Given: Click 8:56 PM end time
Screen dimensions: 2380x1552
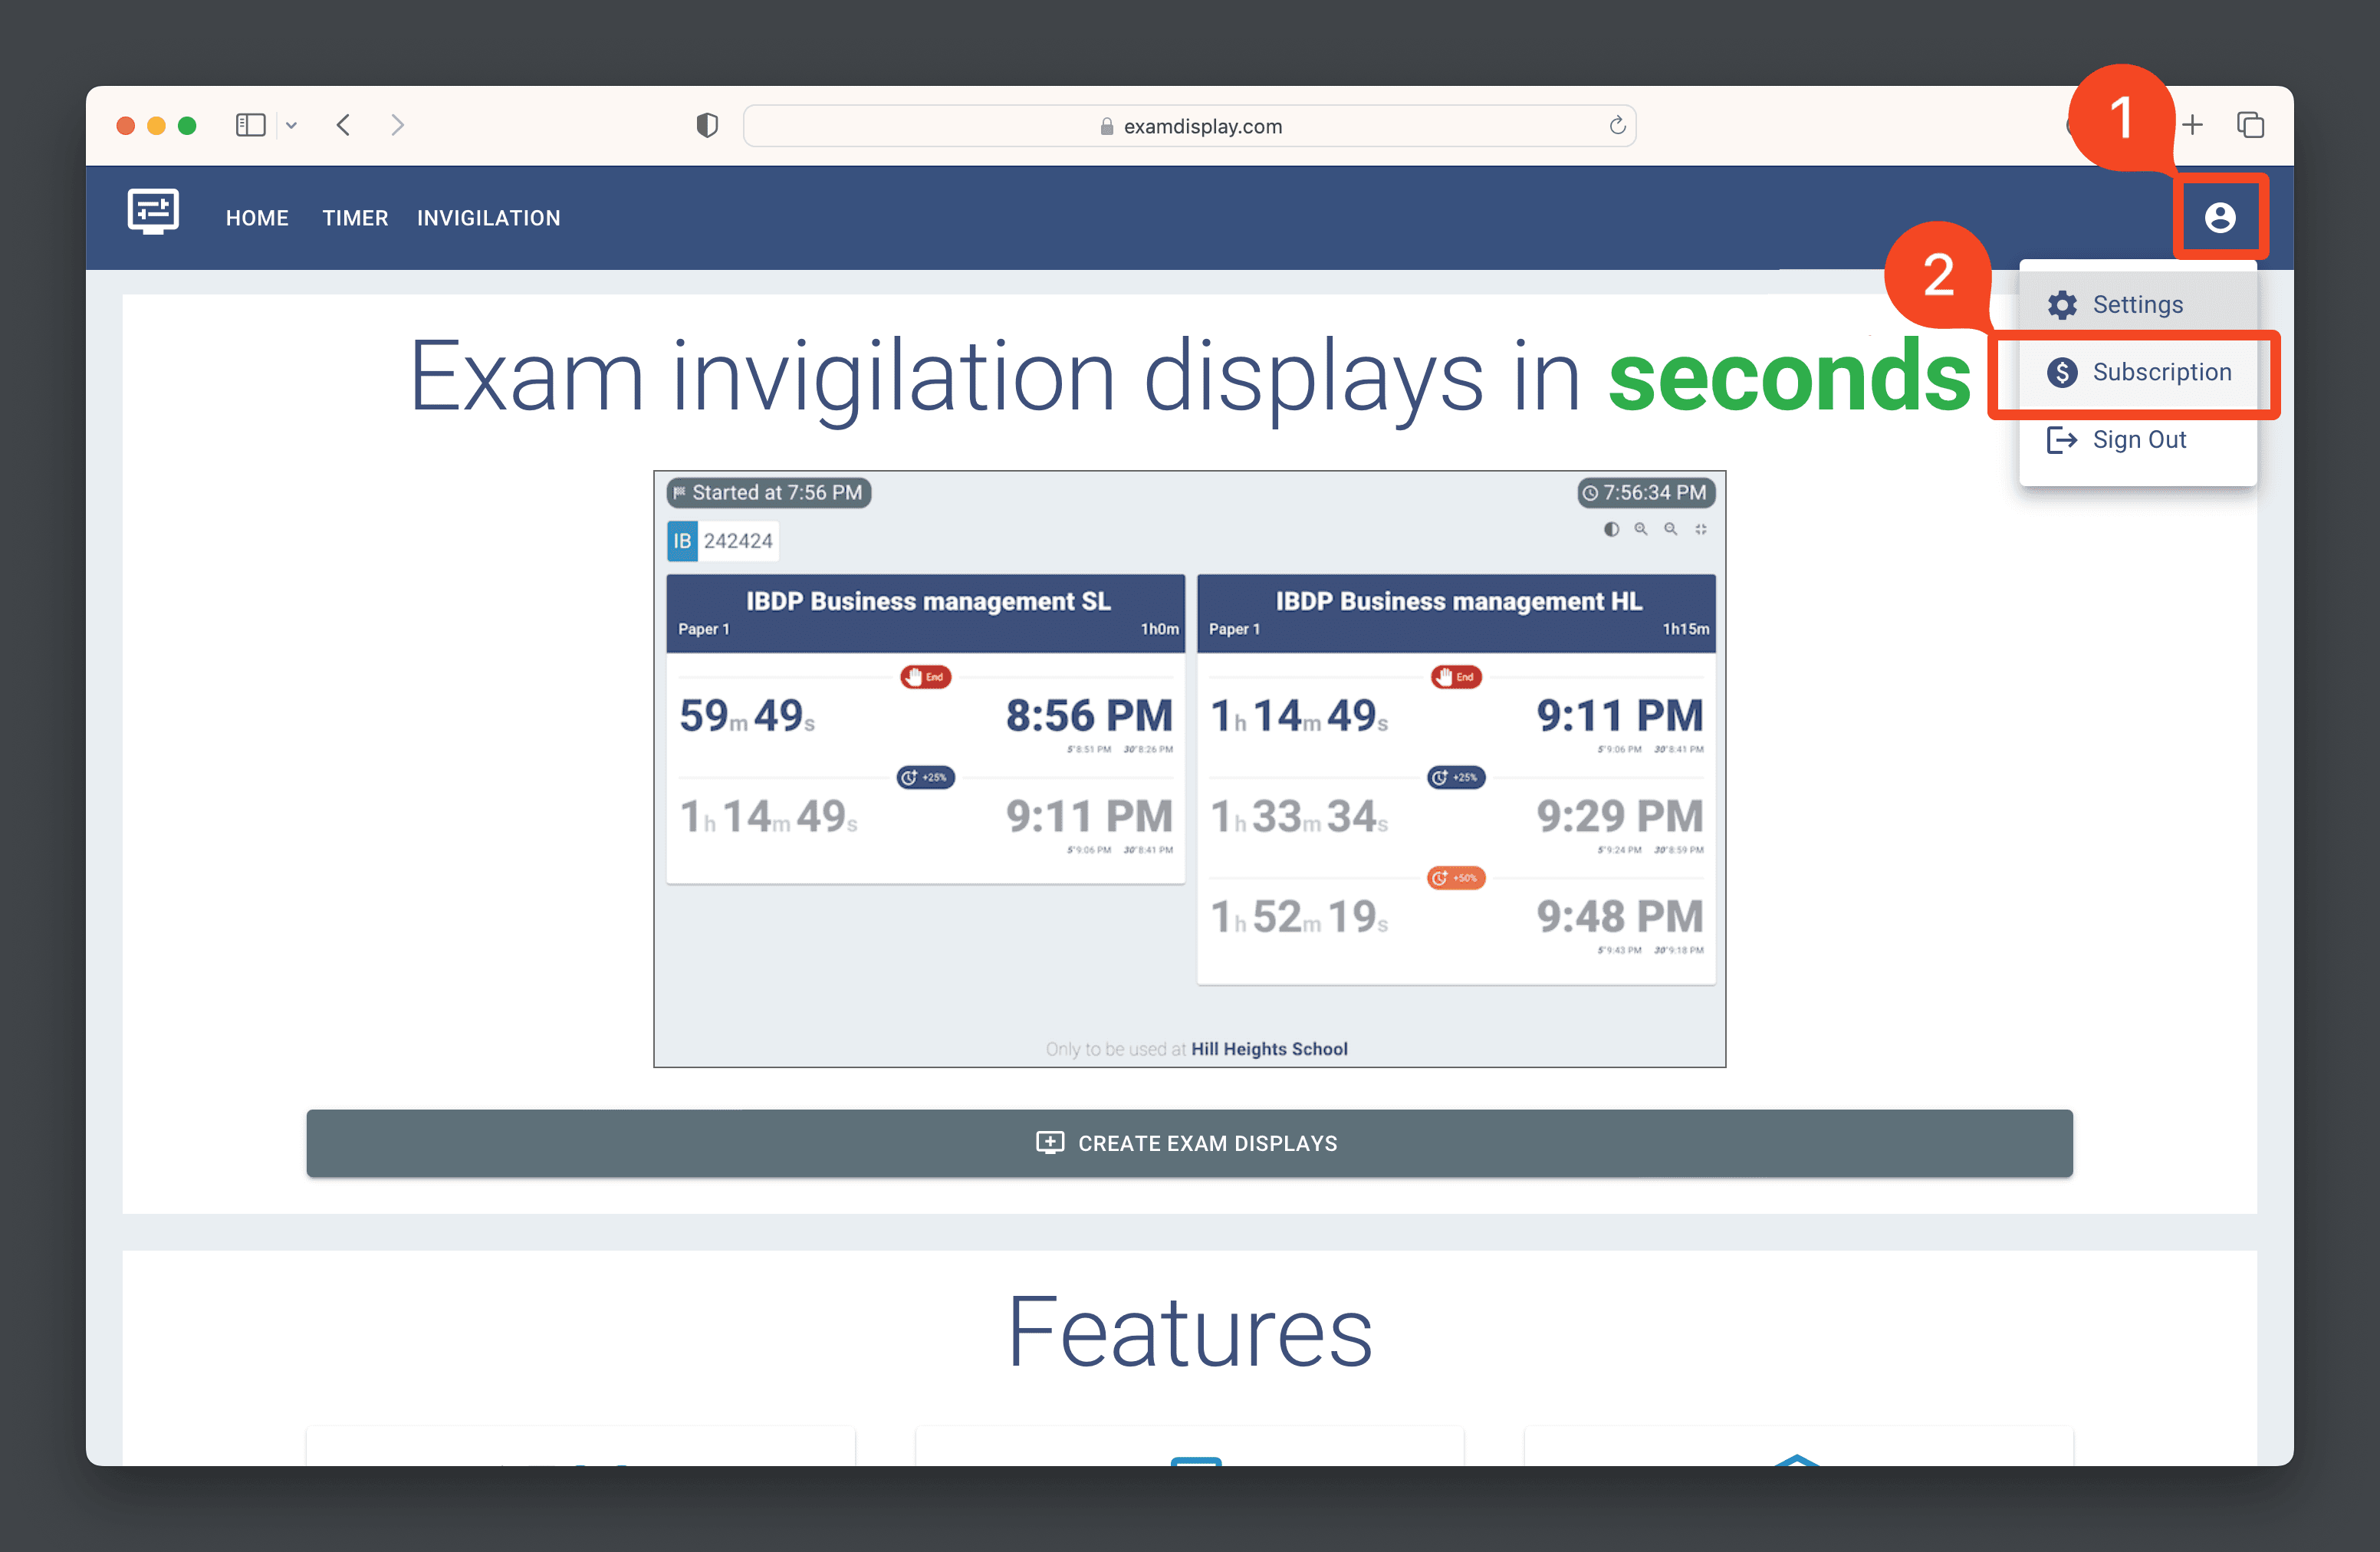Looking at the screenshot, I should tap(1089, 715).
